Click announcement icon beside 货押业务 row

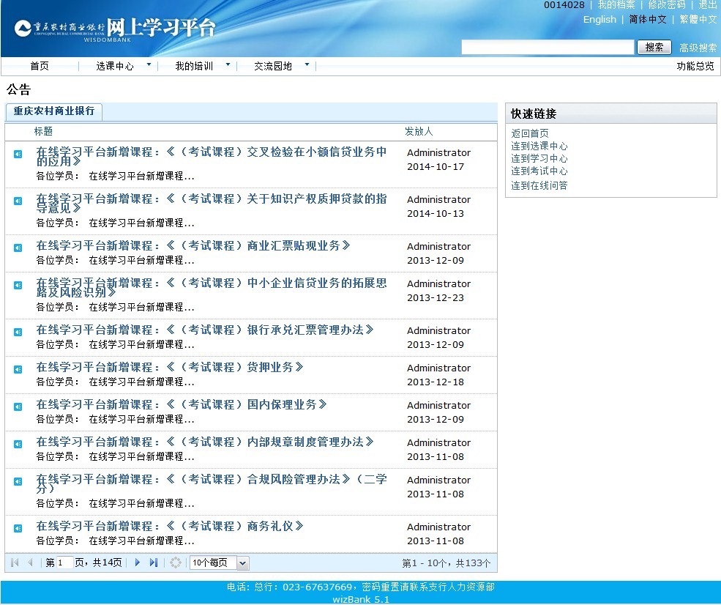click(18, 369)
